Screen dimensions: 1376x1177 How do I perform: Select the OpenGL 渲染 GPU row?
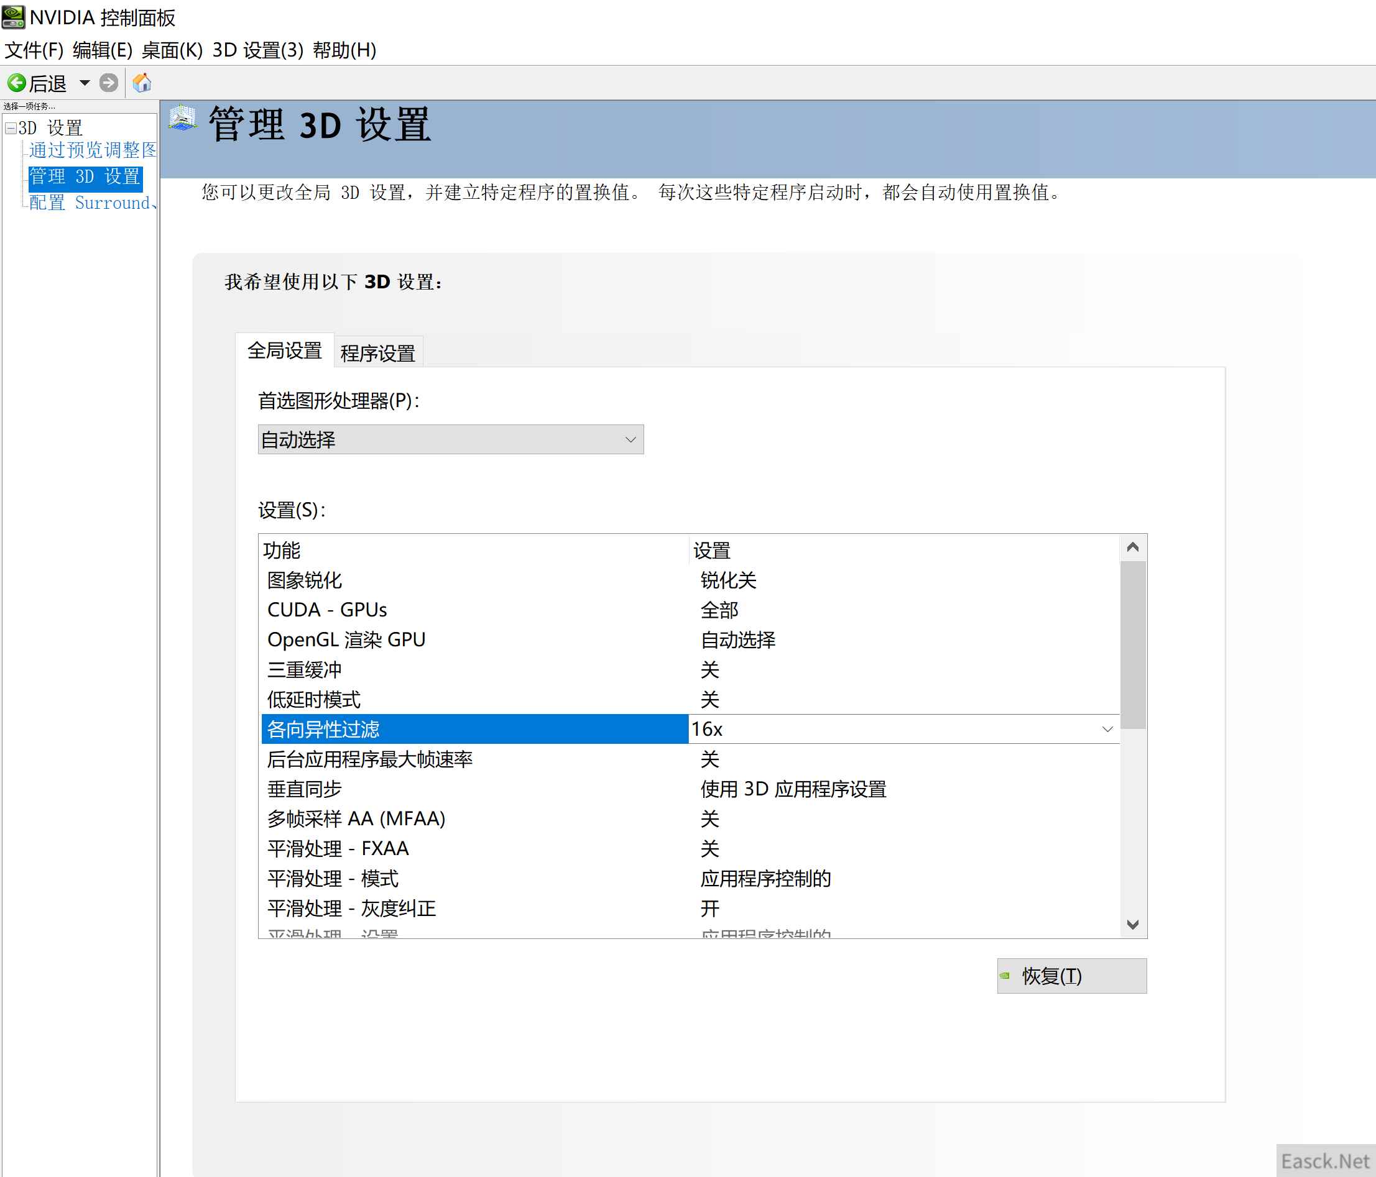(690, 640)
